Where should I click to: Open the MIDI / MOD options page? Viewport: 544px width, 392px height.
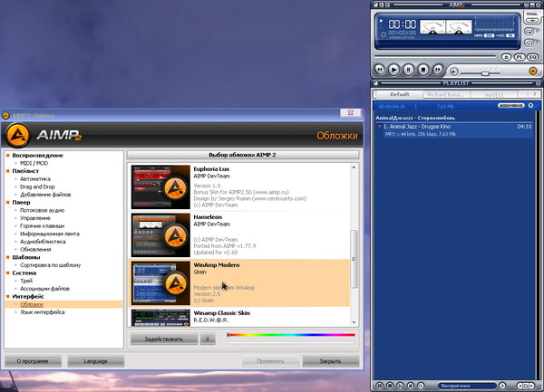click(34, 163)
